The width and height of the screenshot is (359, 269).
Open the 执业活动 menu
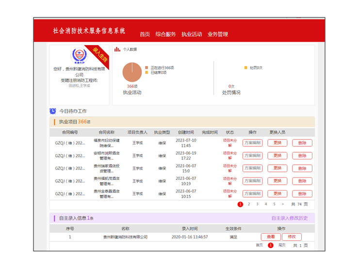click(x=192, y=34)
